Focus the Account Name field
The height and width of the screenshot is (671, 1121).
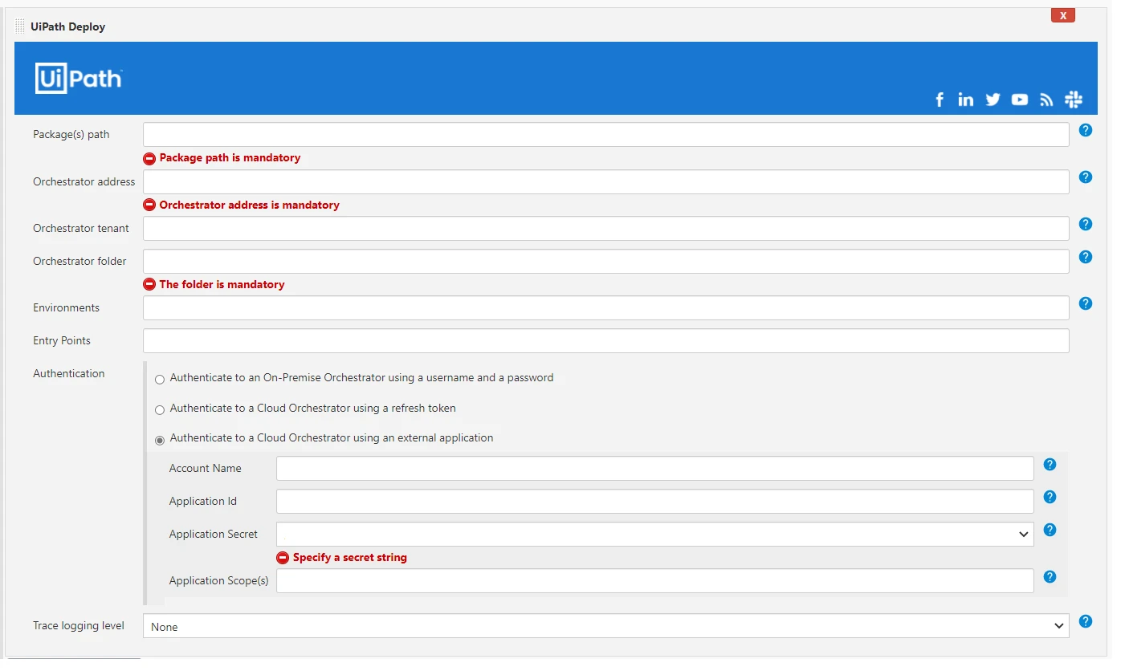(x=654, y=469)
